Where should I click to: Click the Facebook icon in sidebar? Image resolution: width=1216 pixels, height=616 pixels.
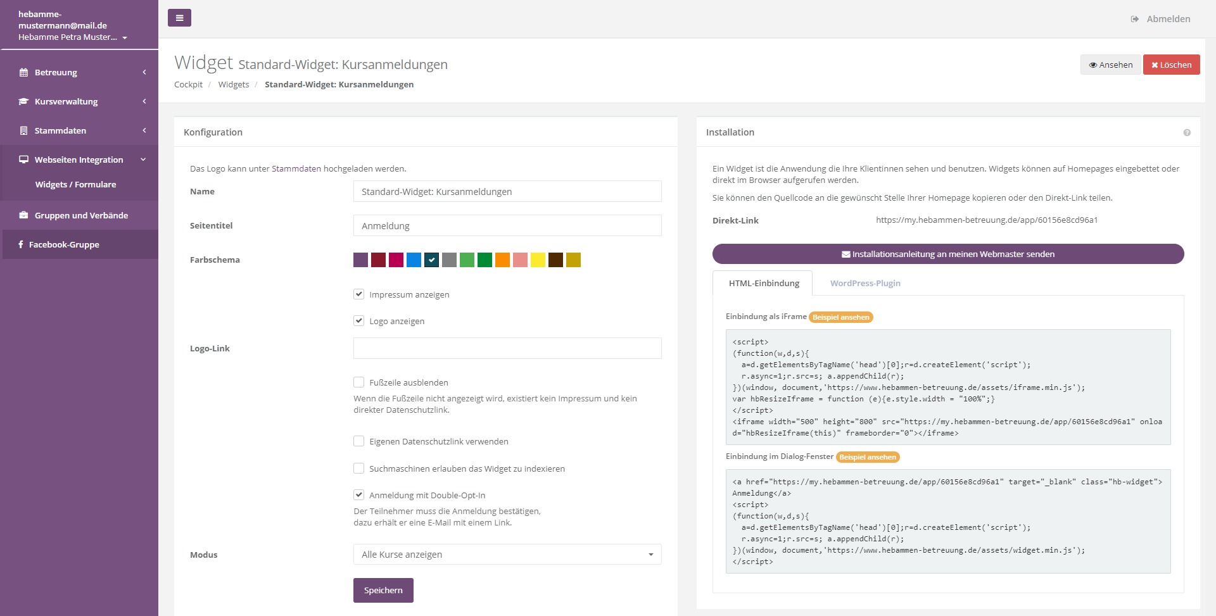[21, 244]
